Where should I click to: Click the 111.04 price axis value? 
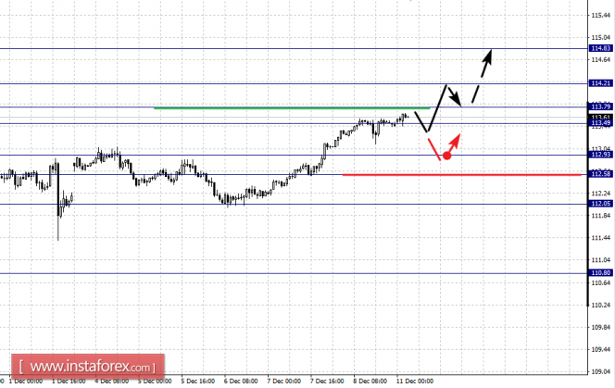click(601, 260)
